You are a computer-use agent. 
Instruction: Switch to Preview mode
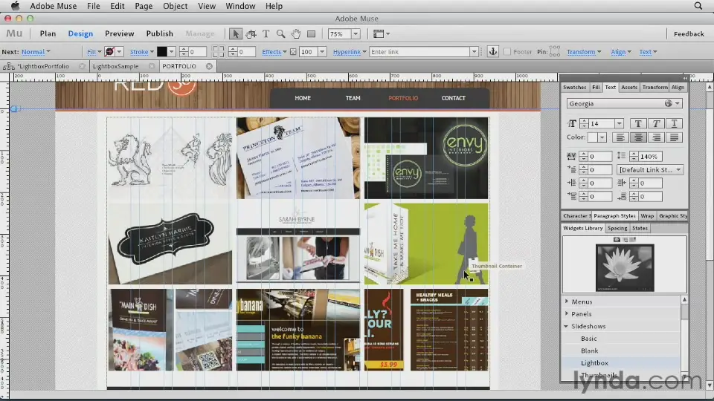pyautogui.click(x=119, y=33)
